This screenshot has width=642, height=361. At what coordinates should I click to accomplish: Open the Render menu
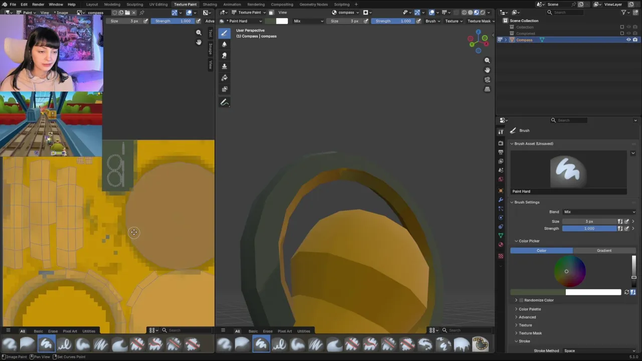point(38,5)
